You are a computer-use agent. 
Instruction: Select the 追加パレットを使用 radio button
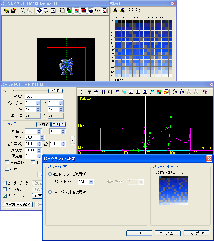[x=50, y=174]
